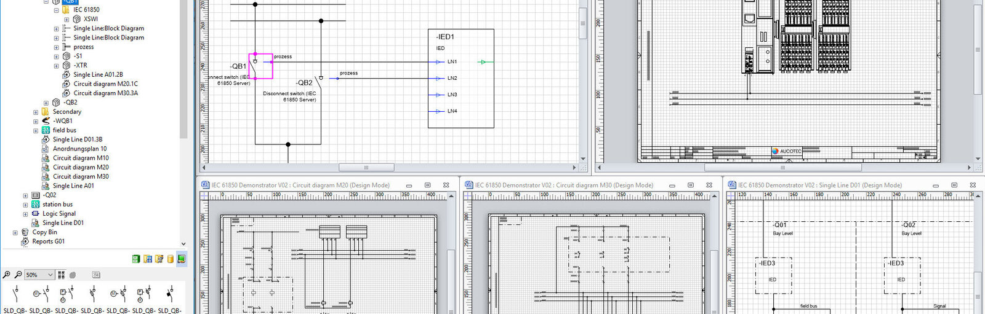985x314 pixels.
Task: Open Circuit diagram M20 in tree
Action: pos(80,167)
